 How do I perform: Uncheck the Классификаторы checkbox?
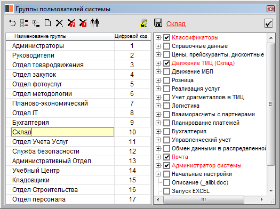tap(166, 37)
